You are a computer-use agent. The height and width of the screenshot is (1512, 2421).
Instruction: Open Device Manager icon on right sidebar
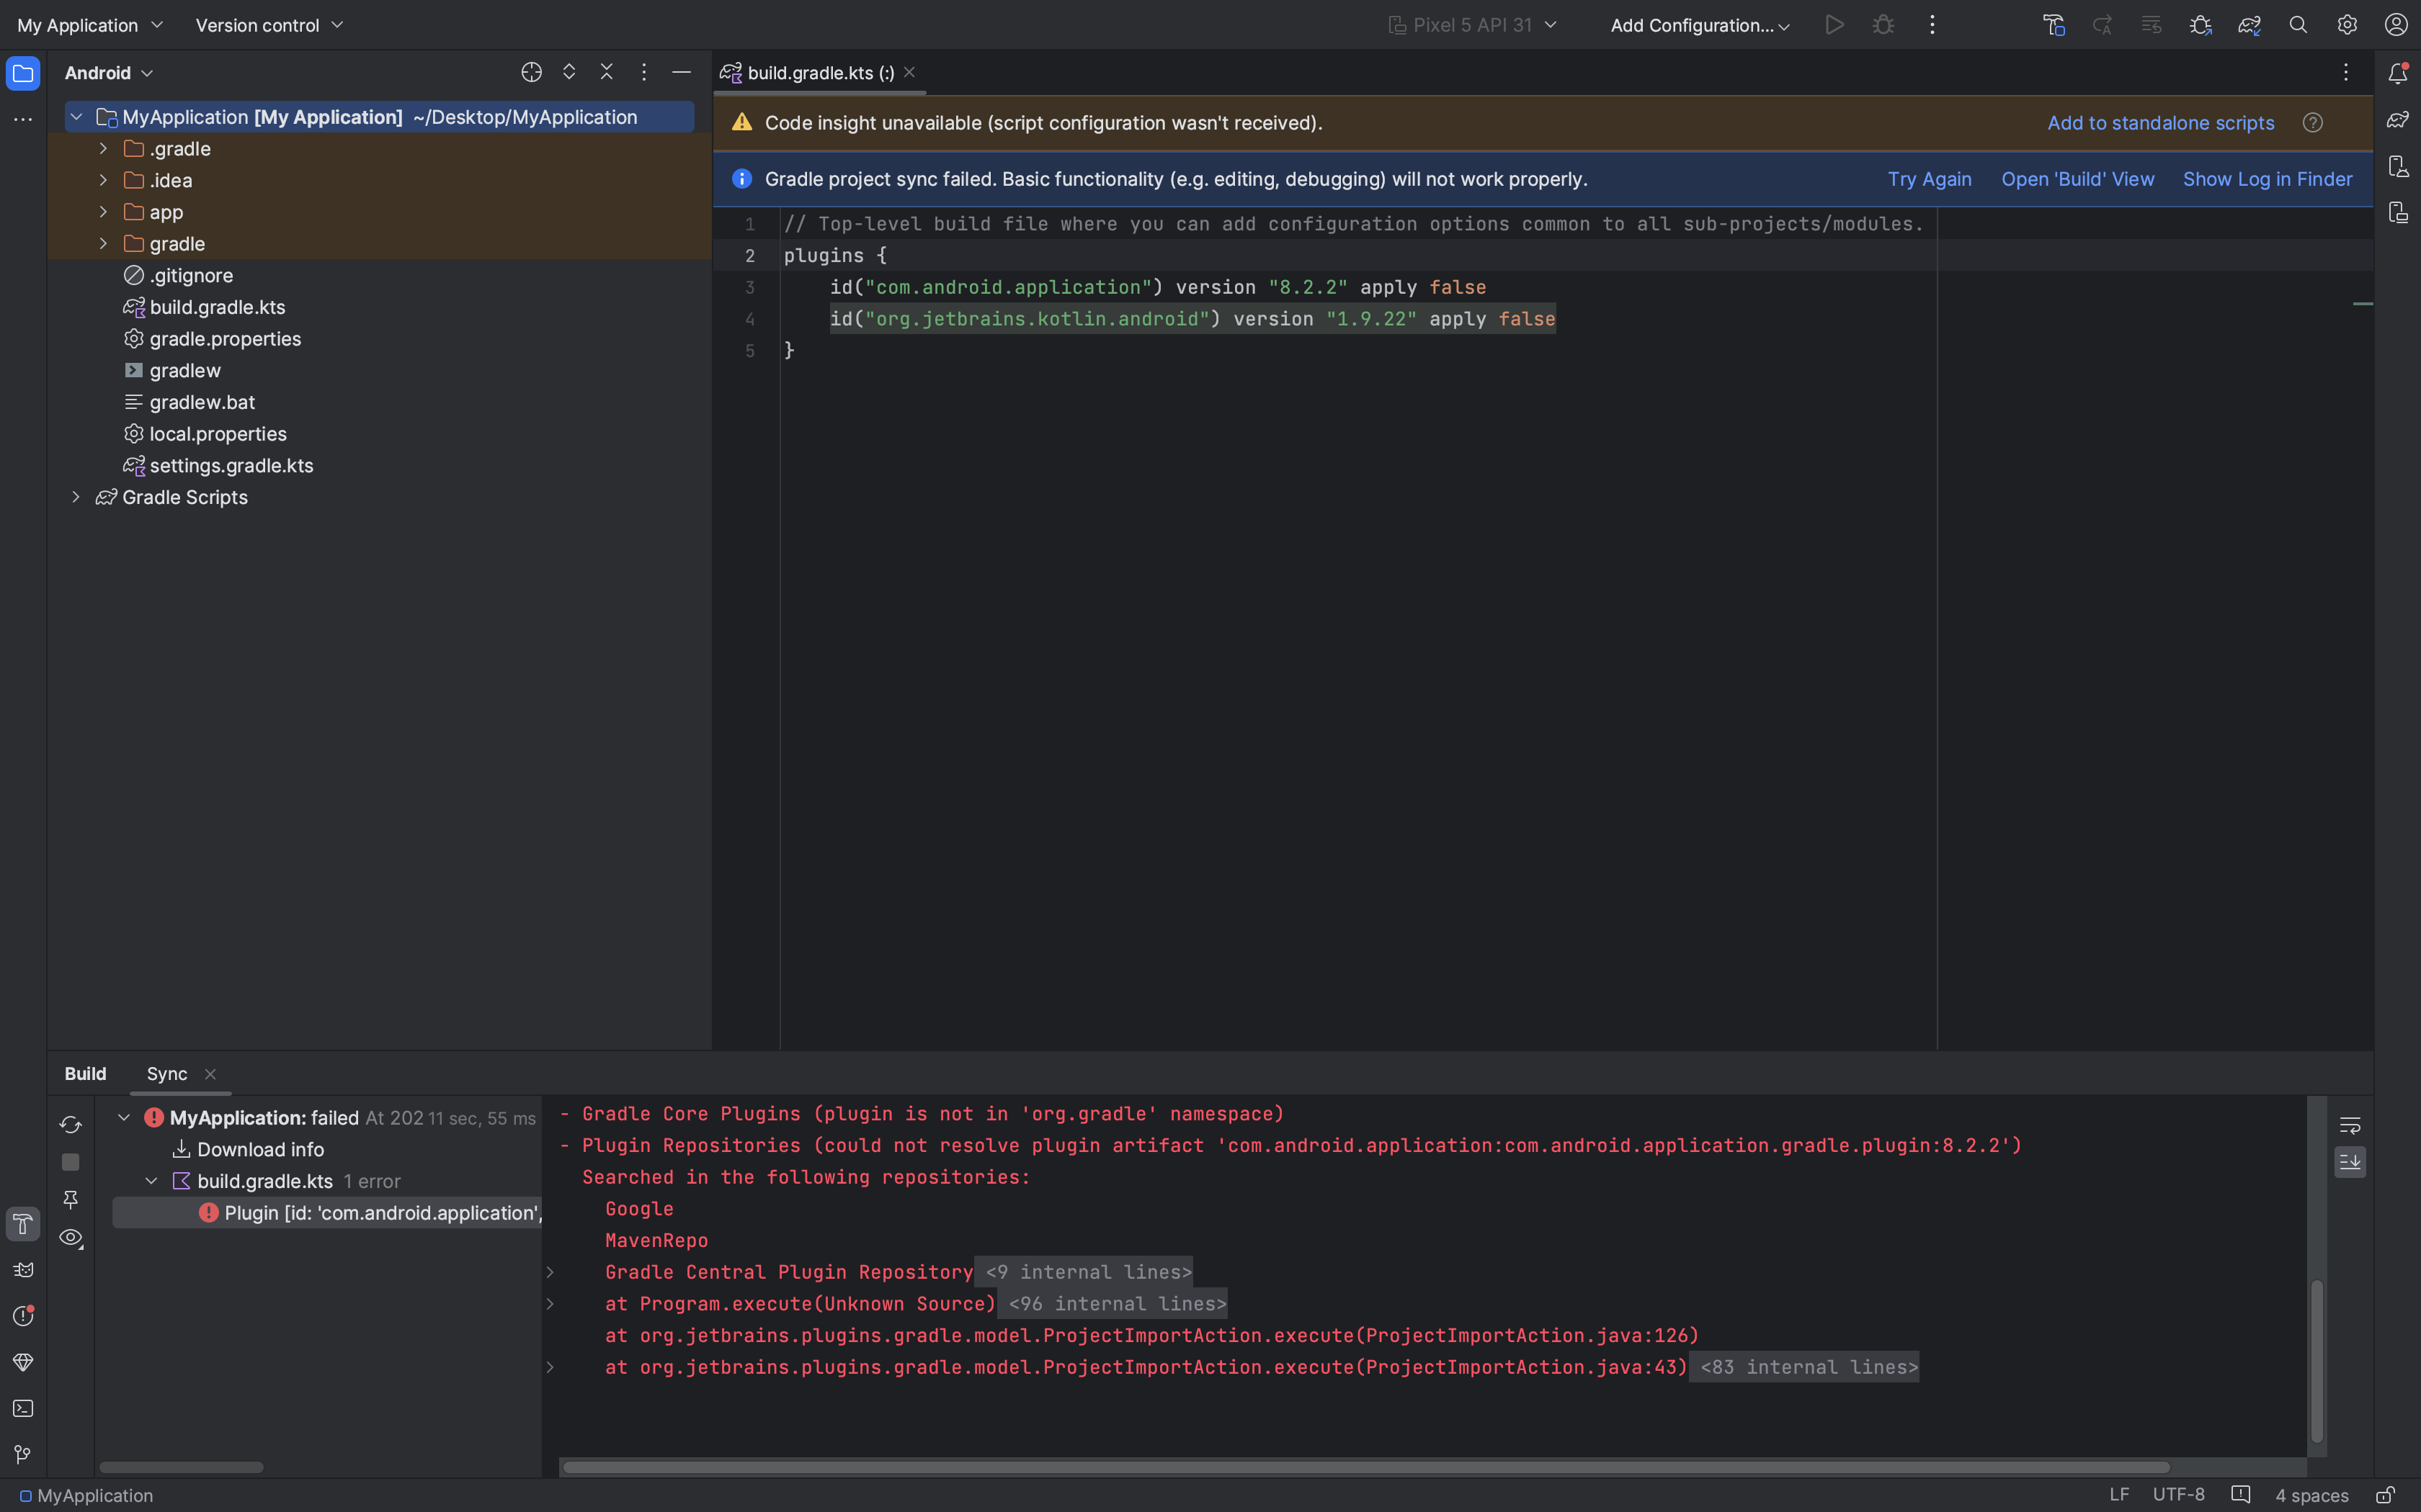pyautogui.click(x=2398, y=166)
